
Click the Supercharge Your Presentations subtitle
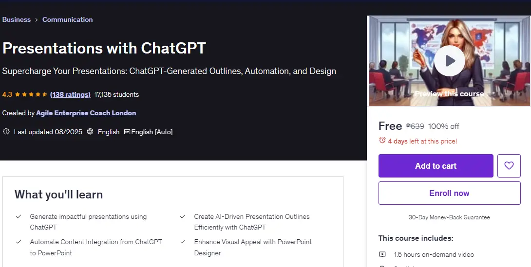(169, 71)
